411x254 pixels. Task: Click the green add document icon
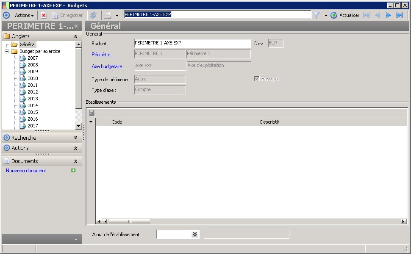[x=73, y=171]
